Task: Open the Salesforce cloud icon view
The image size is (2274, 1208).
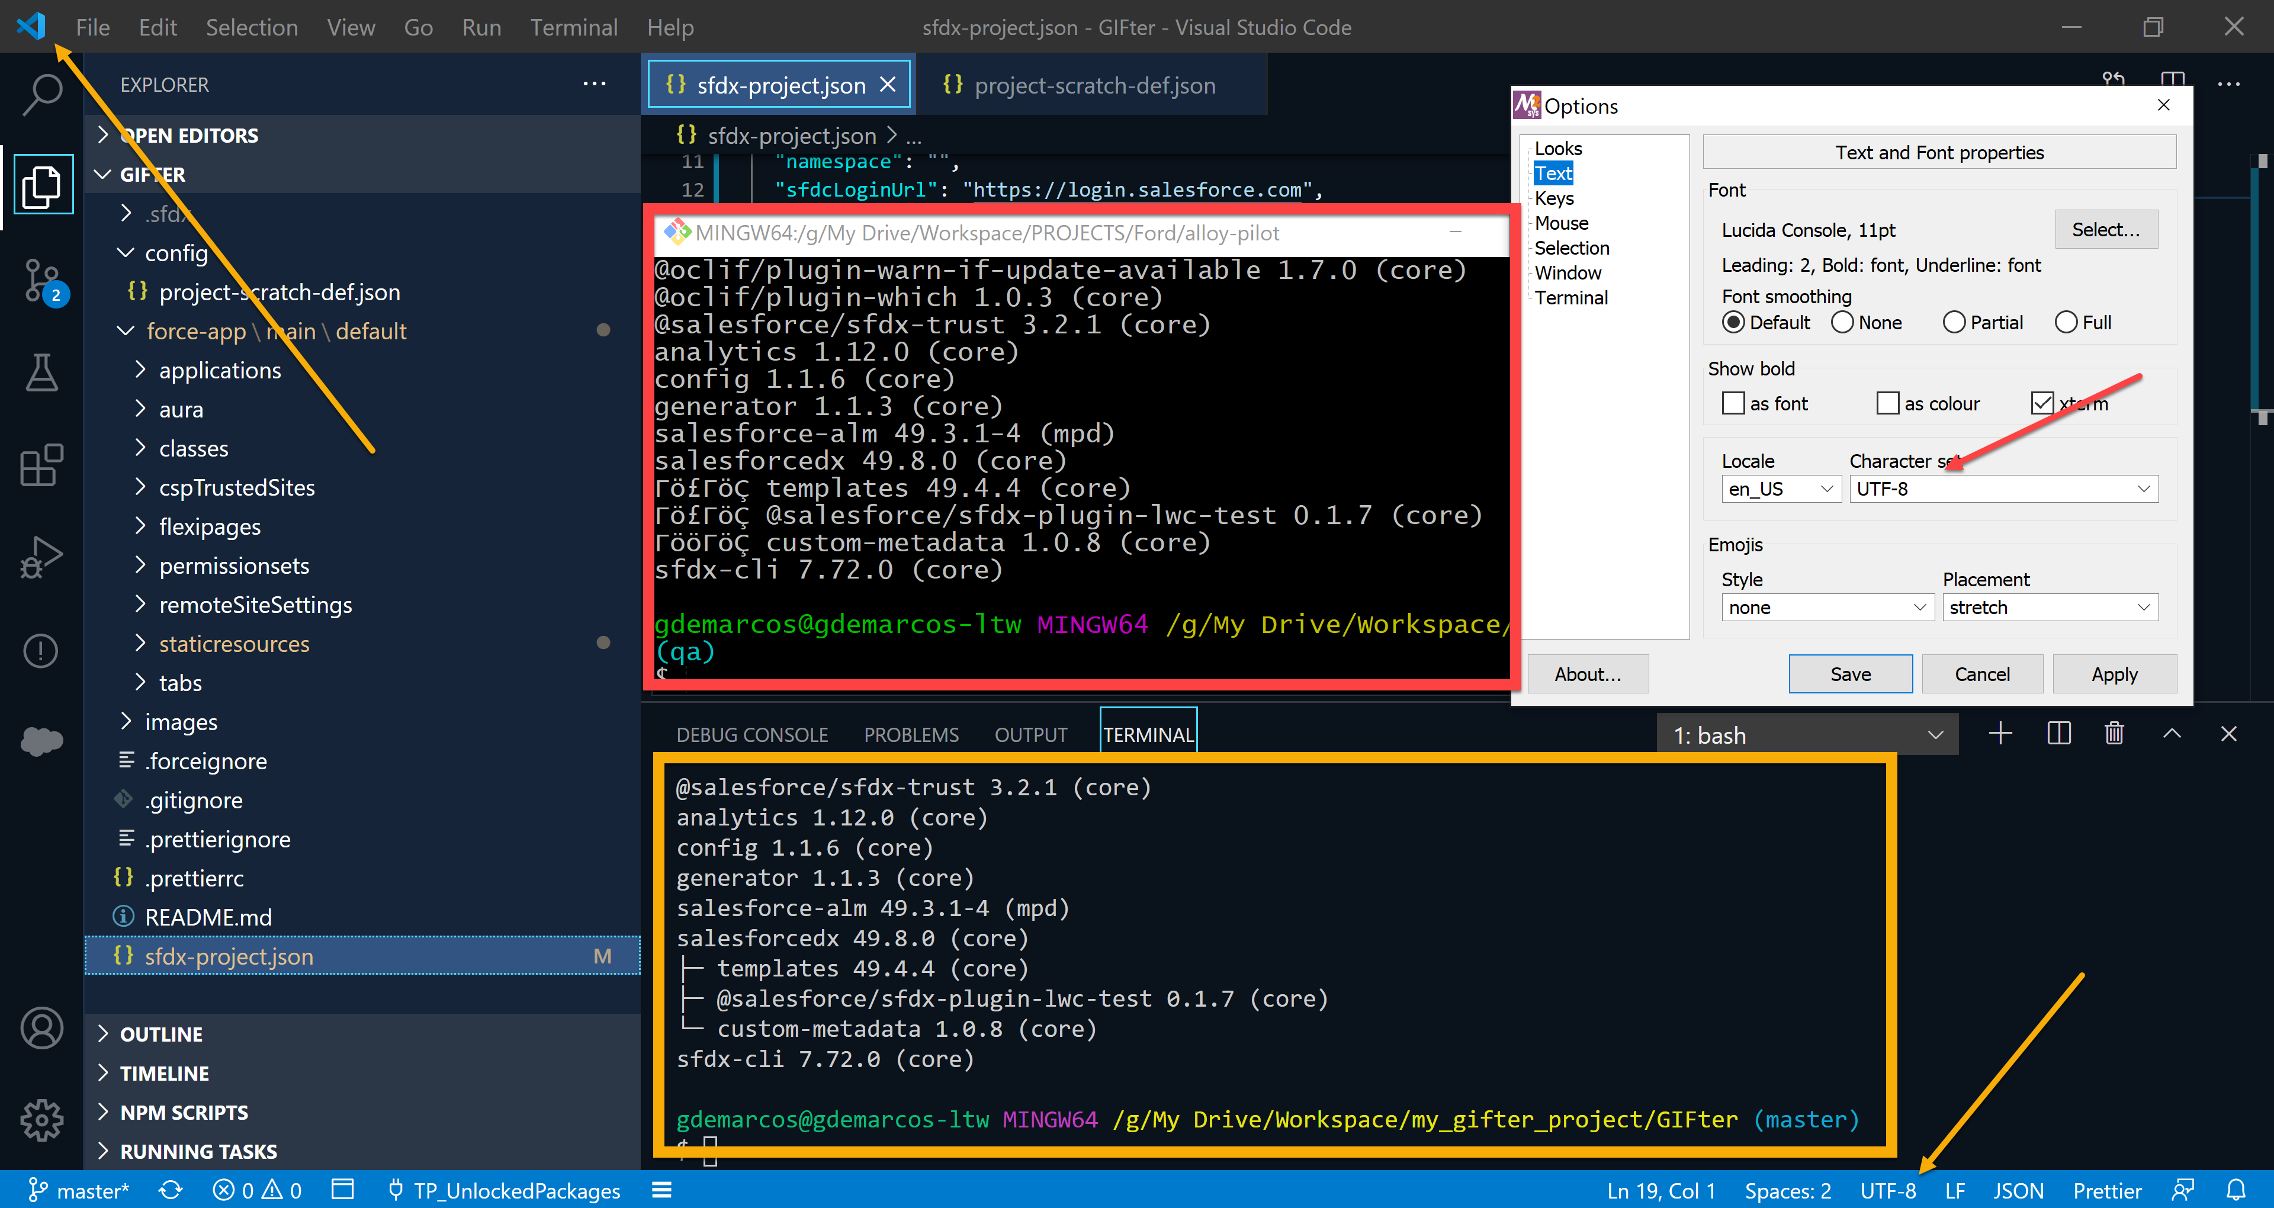Action: click(x=41, y=740)
